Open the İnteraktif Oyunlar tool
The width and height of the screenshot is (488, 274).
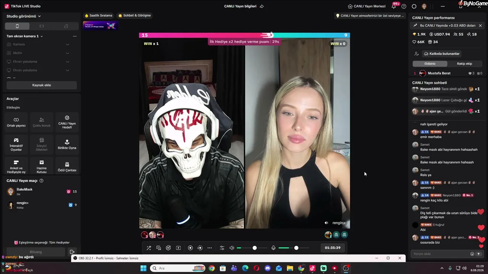tap(16, 145)
